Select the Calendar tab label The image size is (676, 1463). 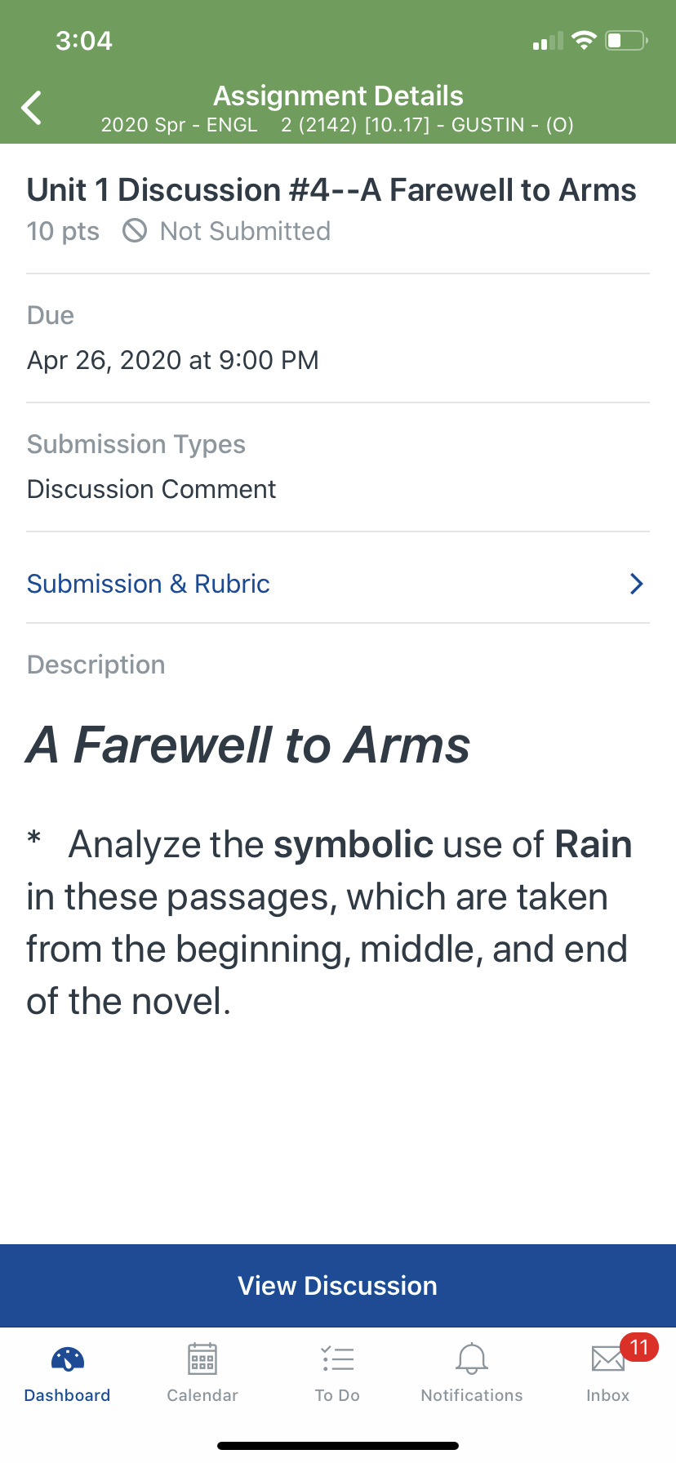202,1395
